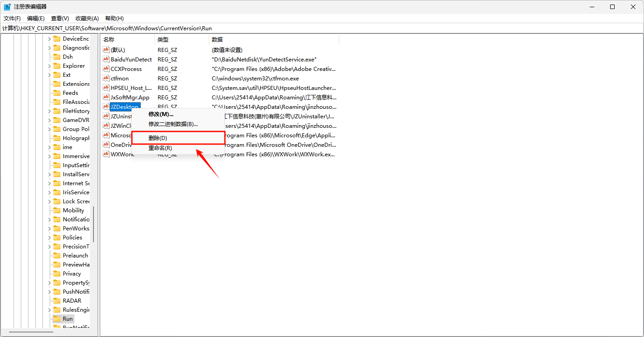Click the C:\windows\system32\ctfmon.exe data cell
The width and height of the screenshot is (644, 337).
point(255,78)
